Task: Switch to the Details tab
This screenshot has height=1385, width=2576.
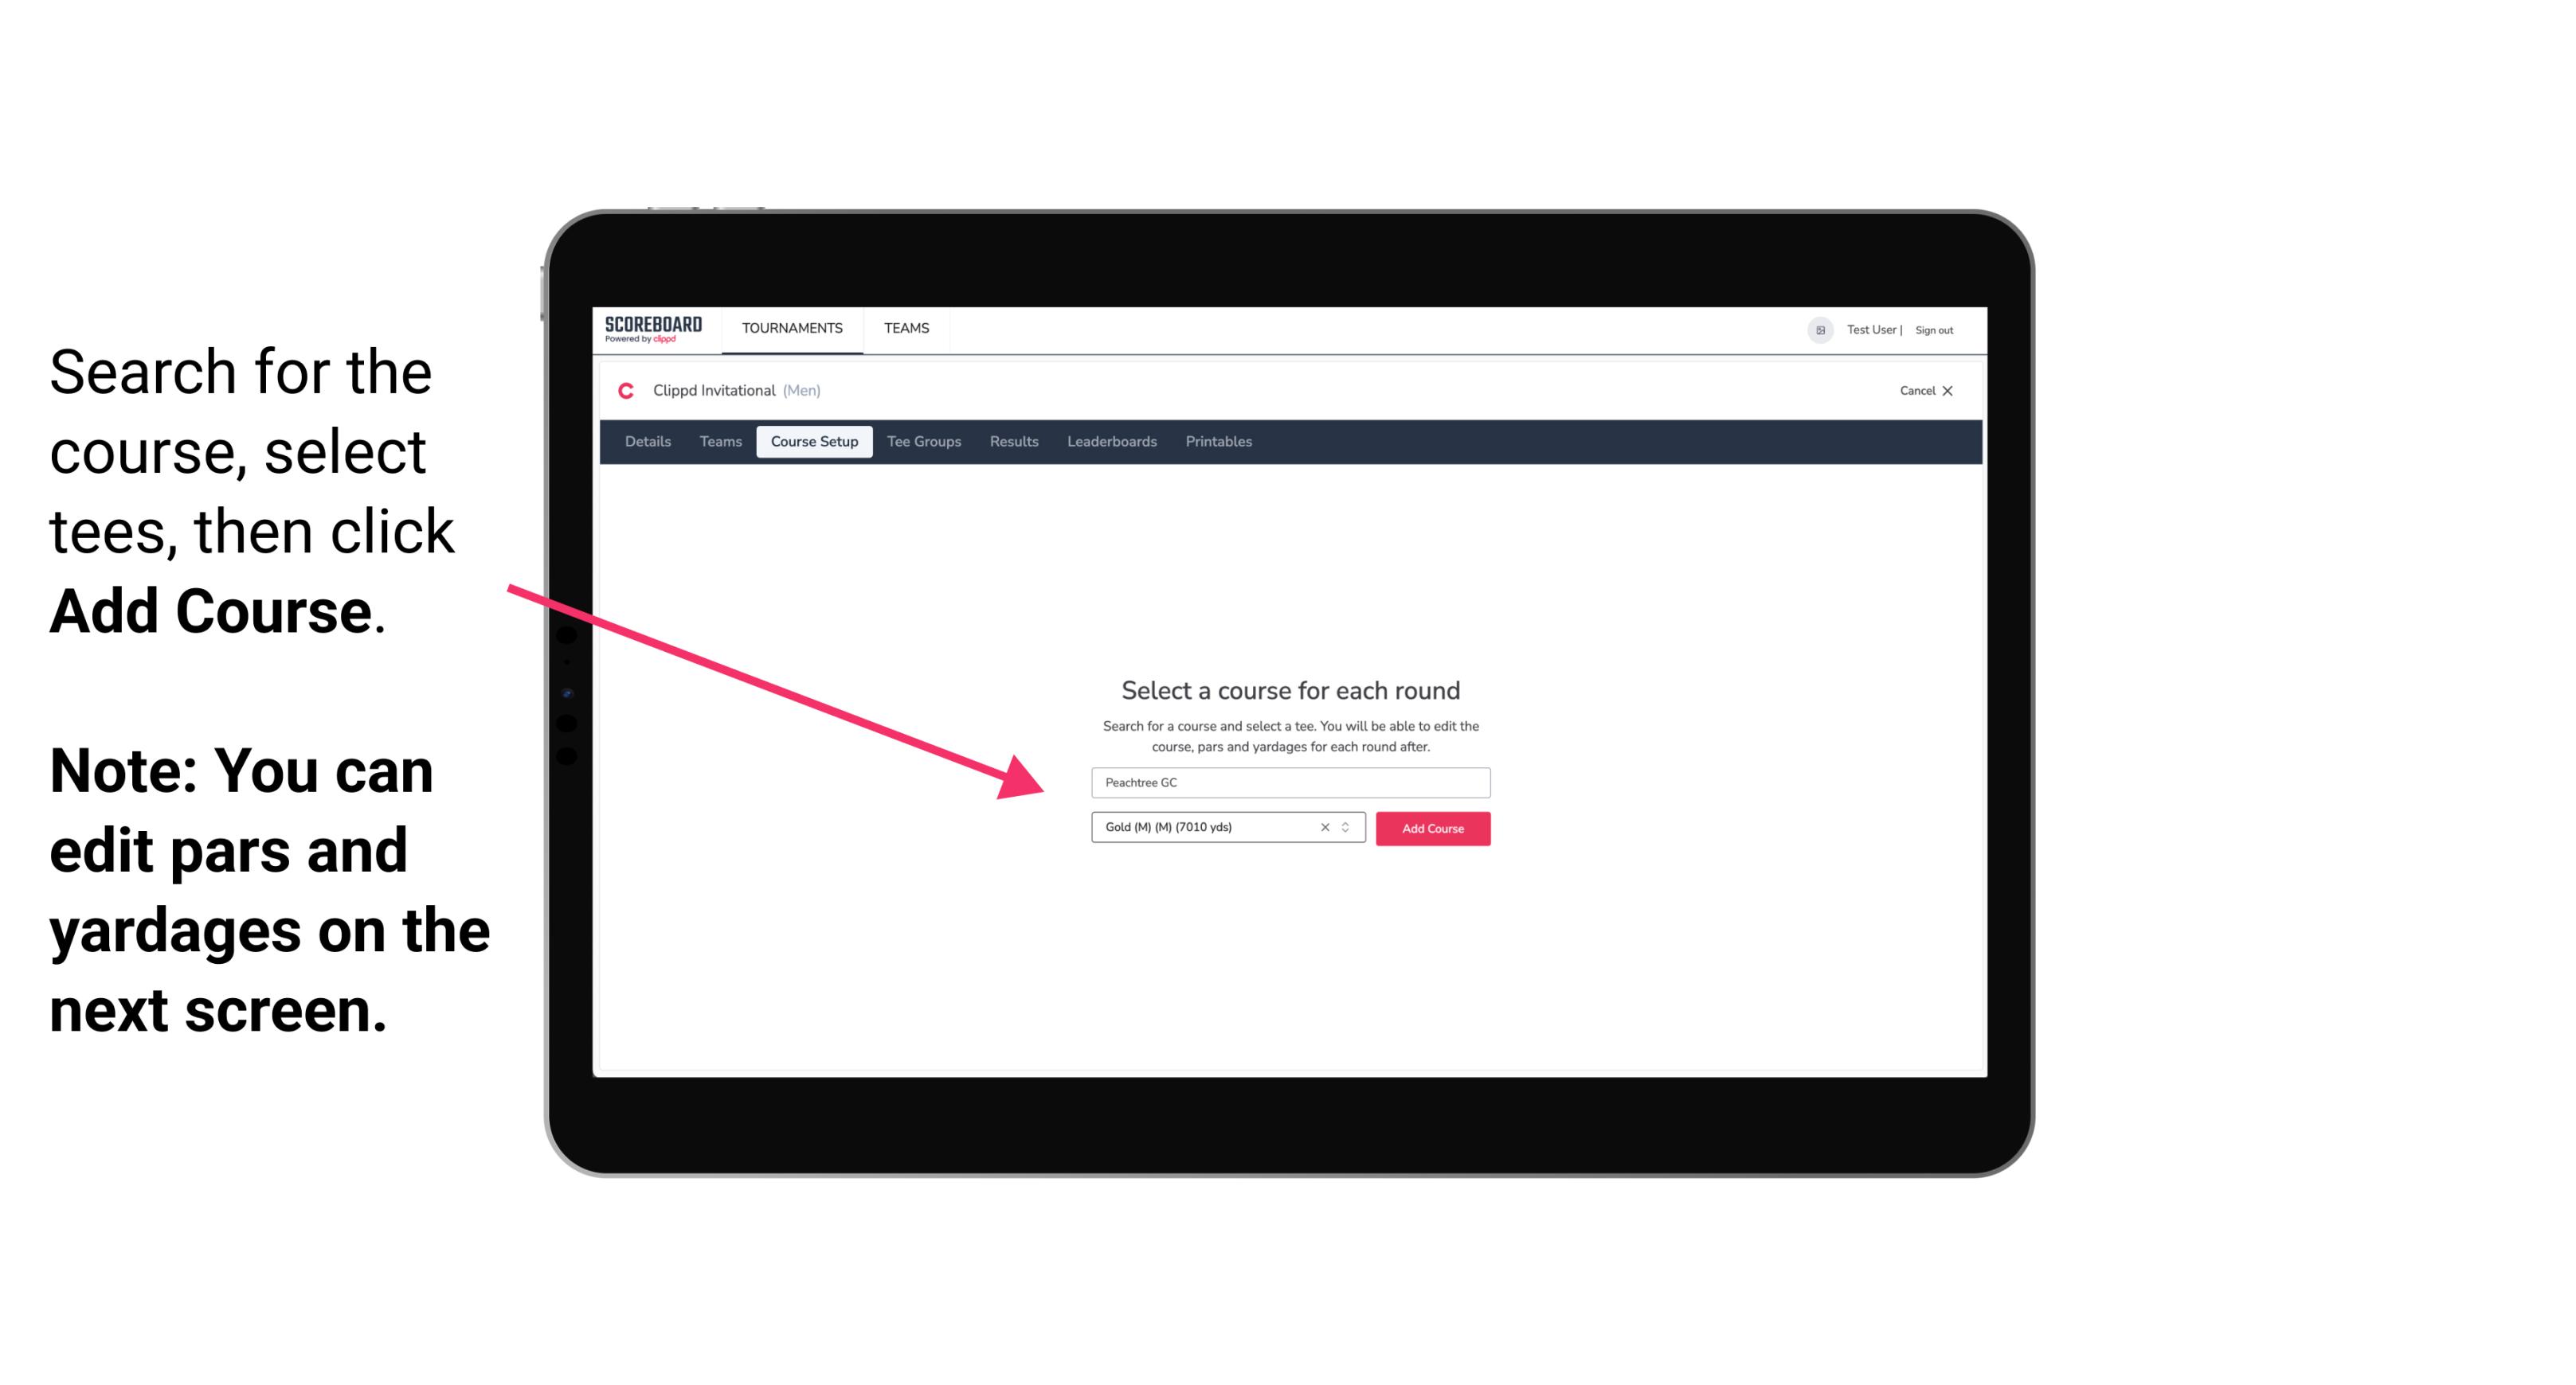Action: coord(645,442)
